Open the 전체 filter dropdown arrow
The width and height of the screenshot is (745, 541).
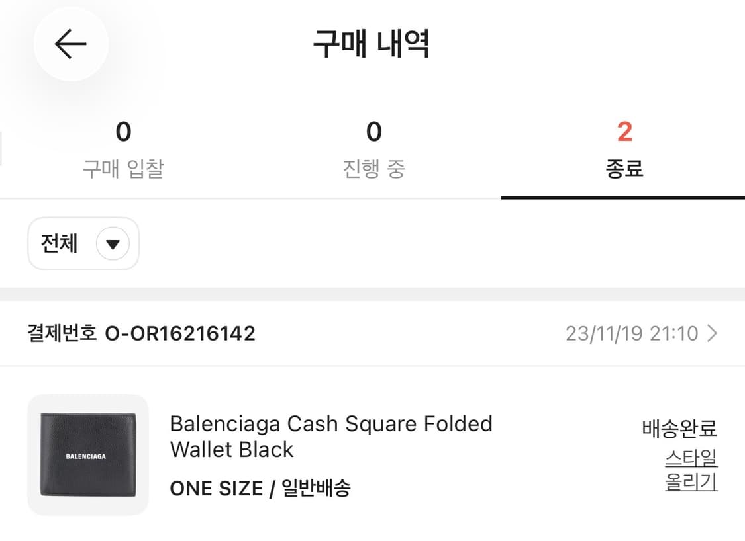(113, 243)
